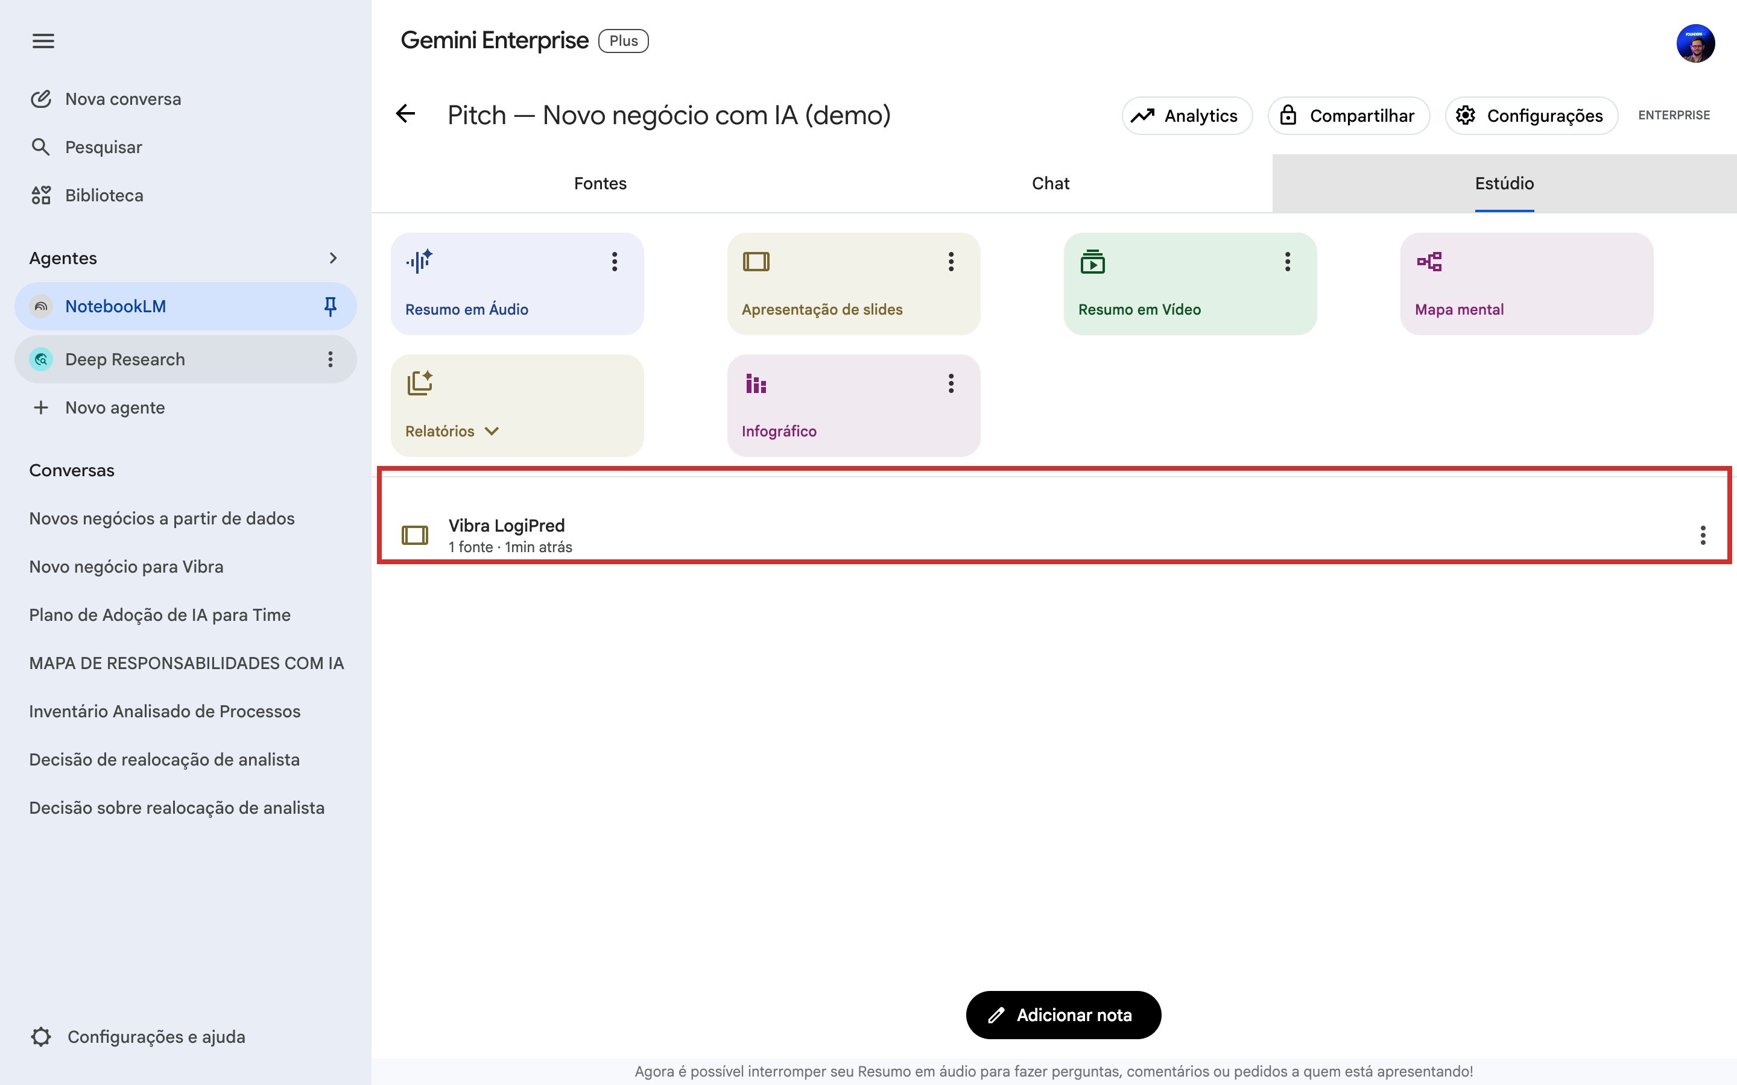Click the Apresentação de slides label
The image size is (1737, 1085).
point(822,309)
